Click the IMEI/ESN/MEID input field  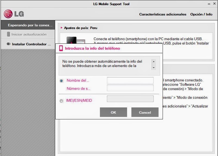click(130, 99)
